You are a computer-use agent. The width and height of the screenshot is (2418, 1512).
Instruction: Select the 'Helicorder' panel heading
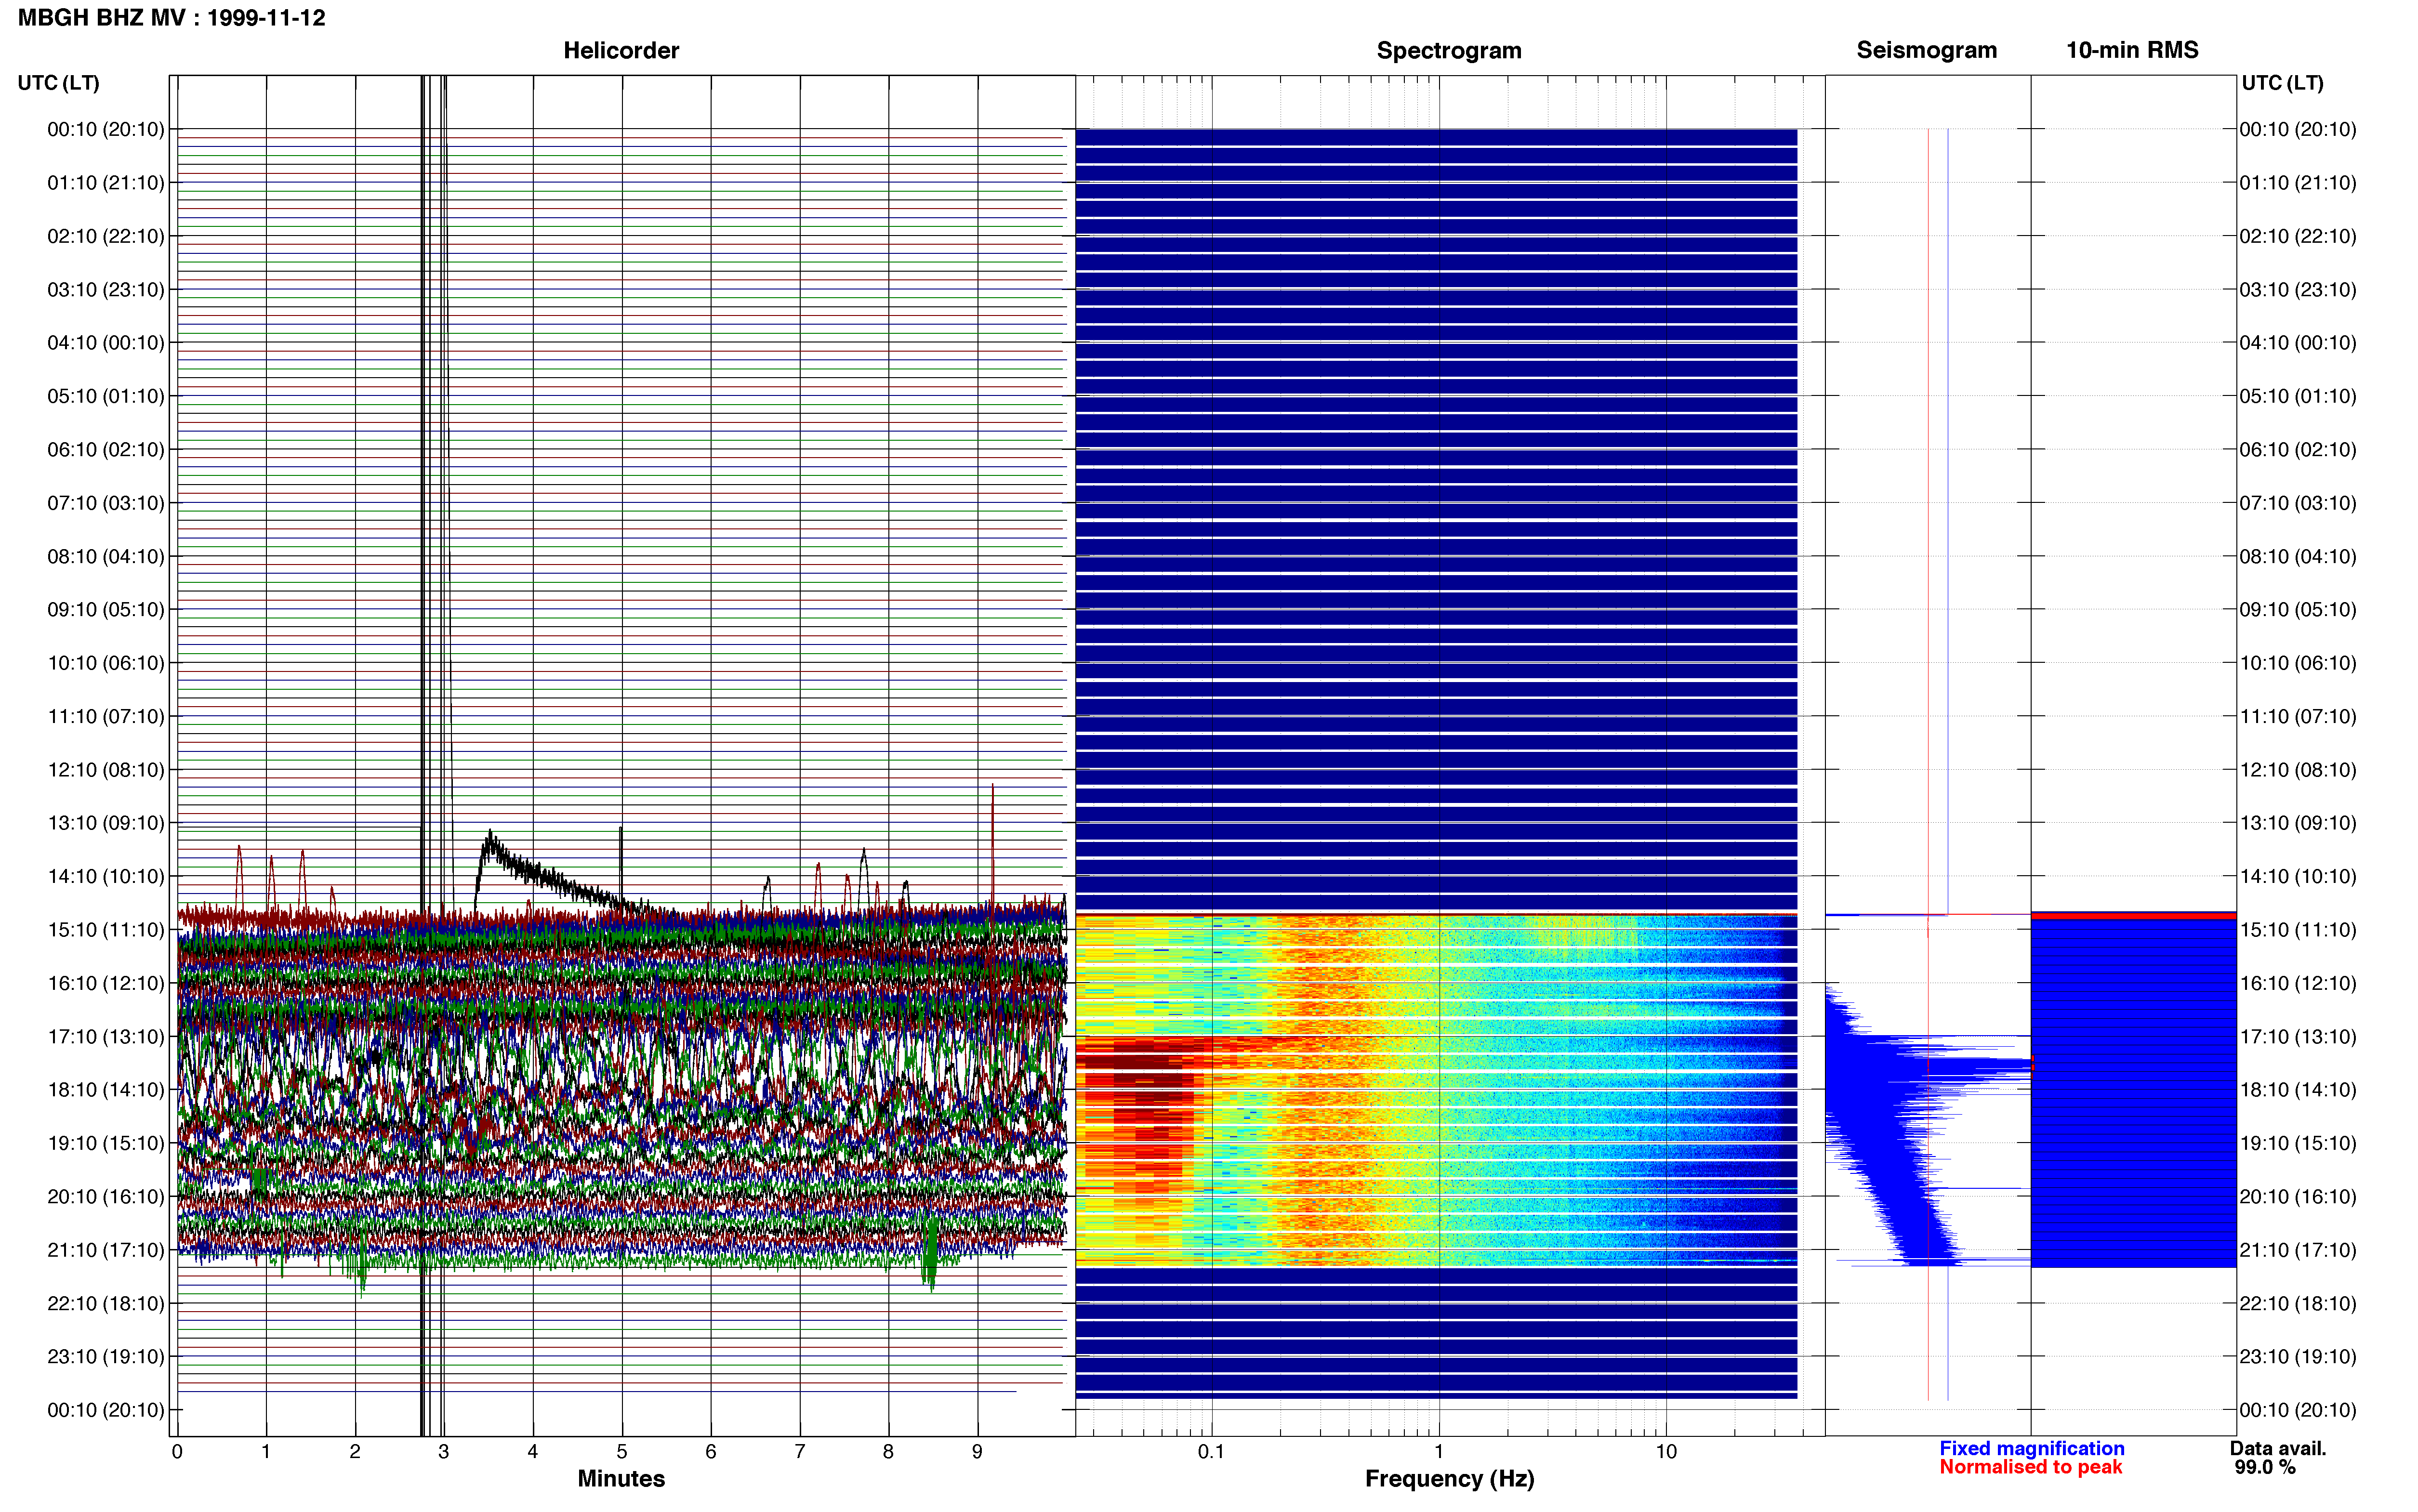click(x=621, y=50)
